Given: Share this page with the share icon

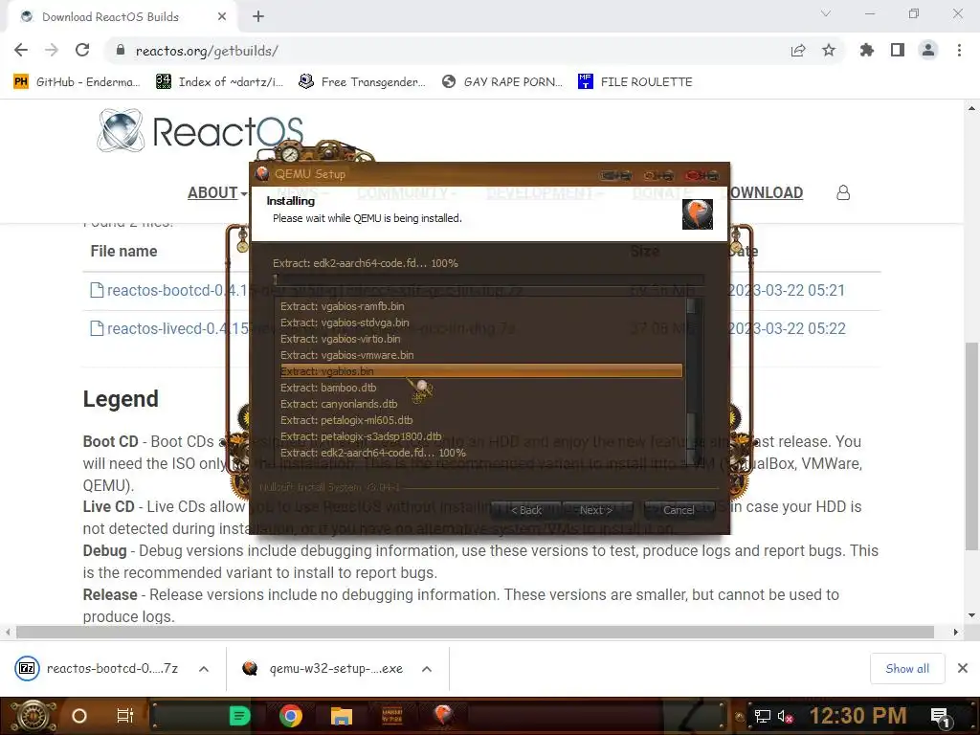Looking at the screenshot, I should (x=798, y=50).
